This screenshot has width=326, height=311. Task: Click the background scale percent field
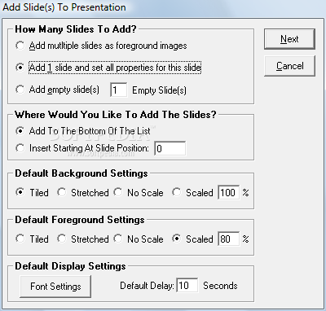pos(229,193)
